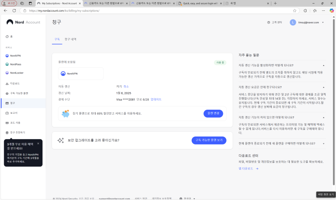Click support@nordaccount.com footer link
336x200 pixels.
coord(114,199)
